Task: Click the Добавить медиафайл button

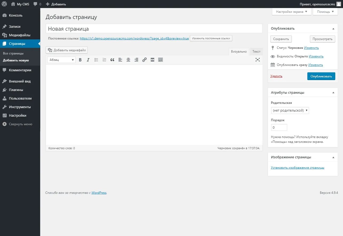Action: coord(67,50)
